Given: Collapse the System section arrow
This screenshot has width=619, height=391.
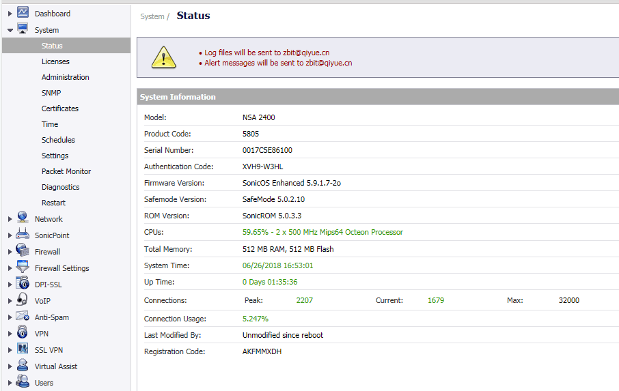Looking at the screenshot, I should tap(10, 30).
